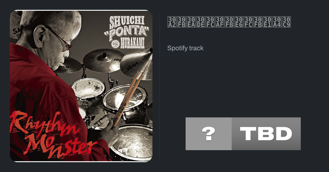Select the TBD rating badge
This screenshot has width=329, height=172.
click(x=266, y=134)
